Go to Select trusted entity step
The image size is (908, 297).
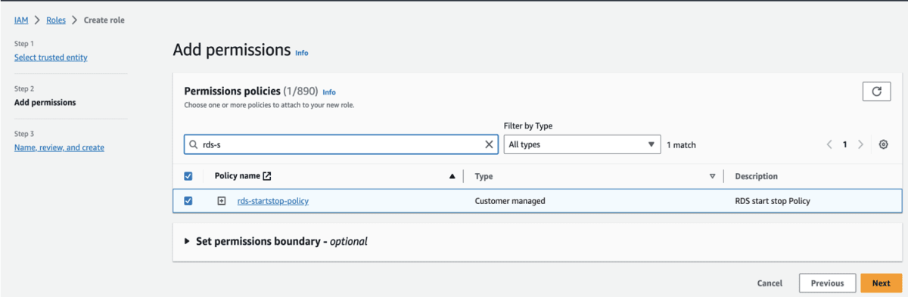pos(51,57)
